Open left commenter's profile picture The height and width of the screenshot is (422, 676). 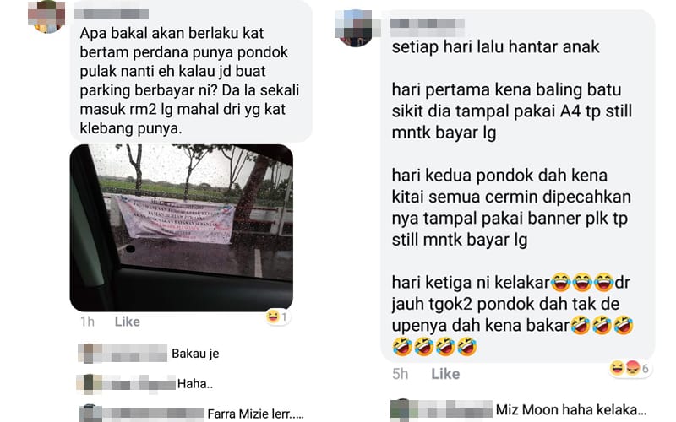[x=46, y=16]
